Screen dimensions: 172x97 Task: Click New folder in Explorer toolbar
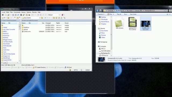click(133, 14)
